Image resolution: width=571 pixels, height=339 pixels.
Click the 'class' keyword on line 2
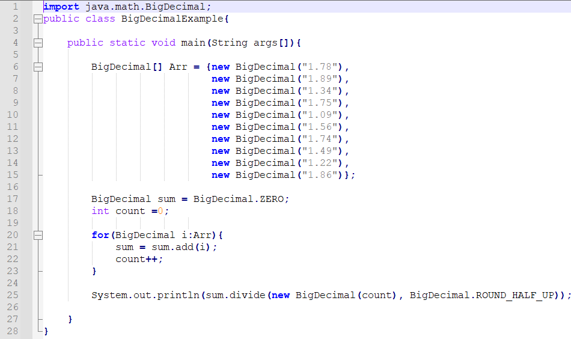pyautogui.click(x=100, y=19)
